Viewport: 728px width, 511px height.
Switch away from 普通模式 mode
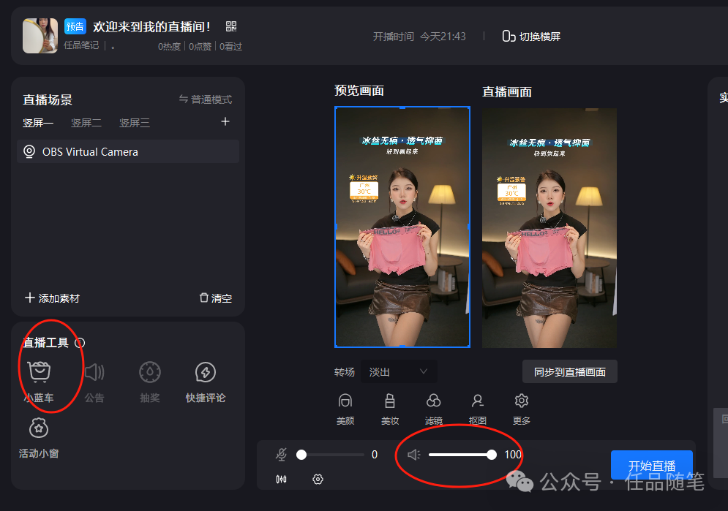pyautogui.click(x=211, y=99)
